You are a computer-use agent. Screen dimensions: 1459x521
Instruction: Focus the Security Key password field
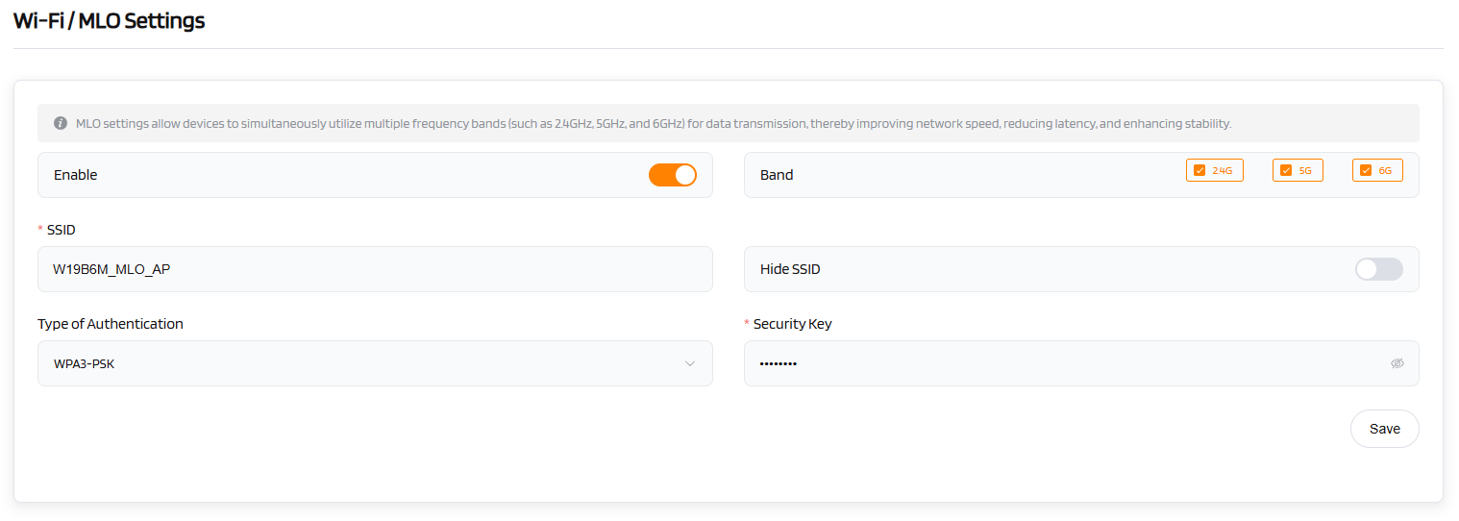1057,363
